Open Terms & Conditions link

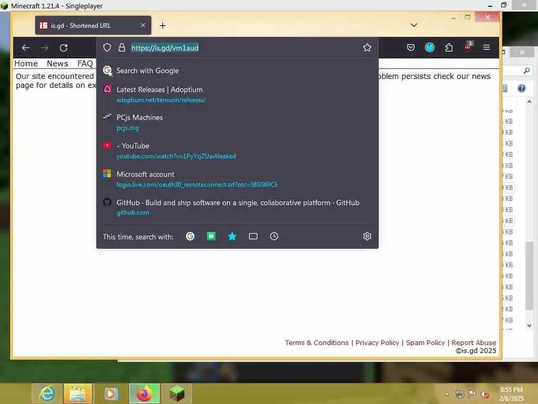tap(317, 342)
